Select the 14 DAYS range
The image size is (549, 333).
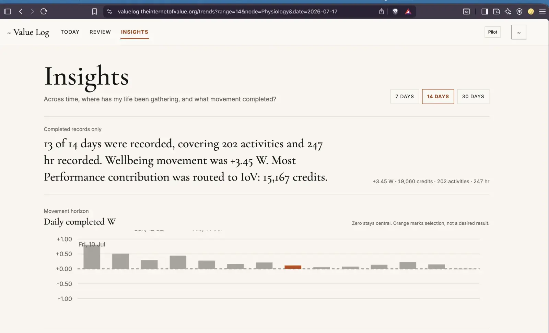point(438,97)
